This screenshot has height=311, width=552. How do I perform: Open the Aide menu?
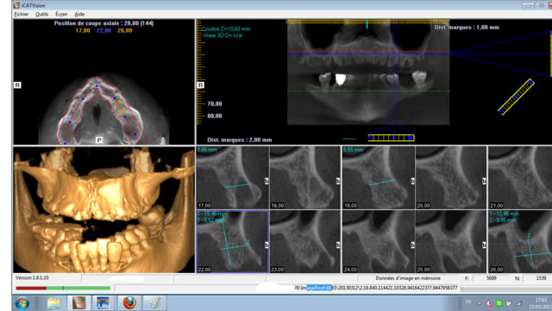pos(79,14)
